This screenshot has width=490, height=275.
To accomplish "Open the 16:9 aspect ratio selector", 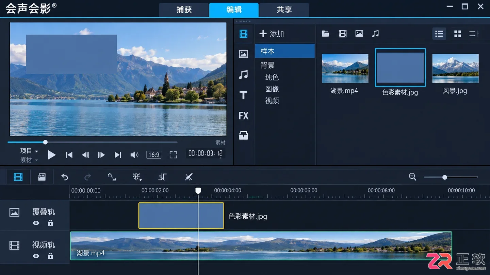I will click(x=154, y=155).
